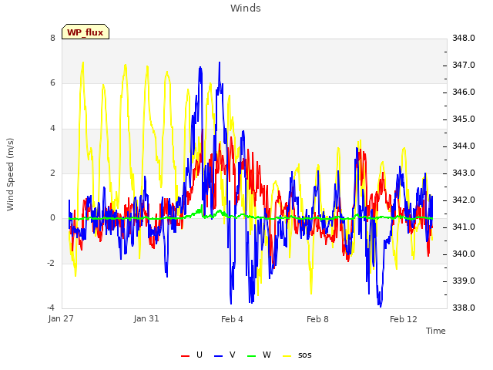This screenshot has width=493, height=370.
Task: Click the Feb 8 date tick label
Action: [x=317, y=319]
